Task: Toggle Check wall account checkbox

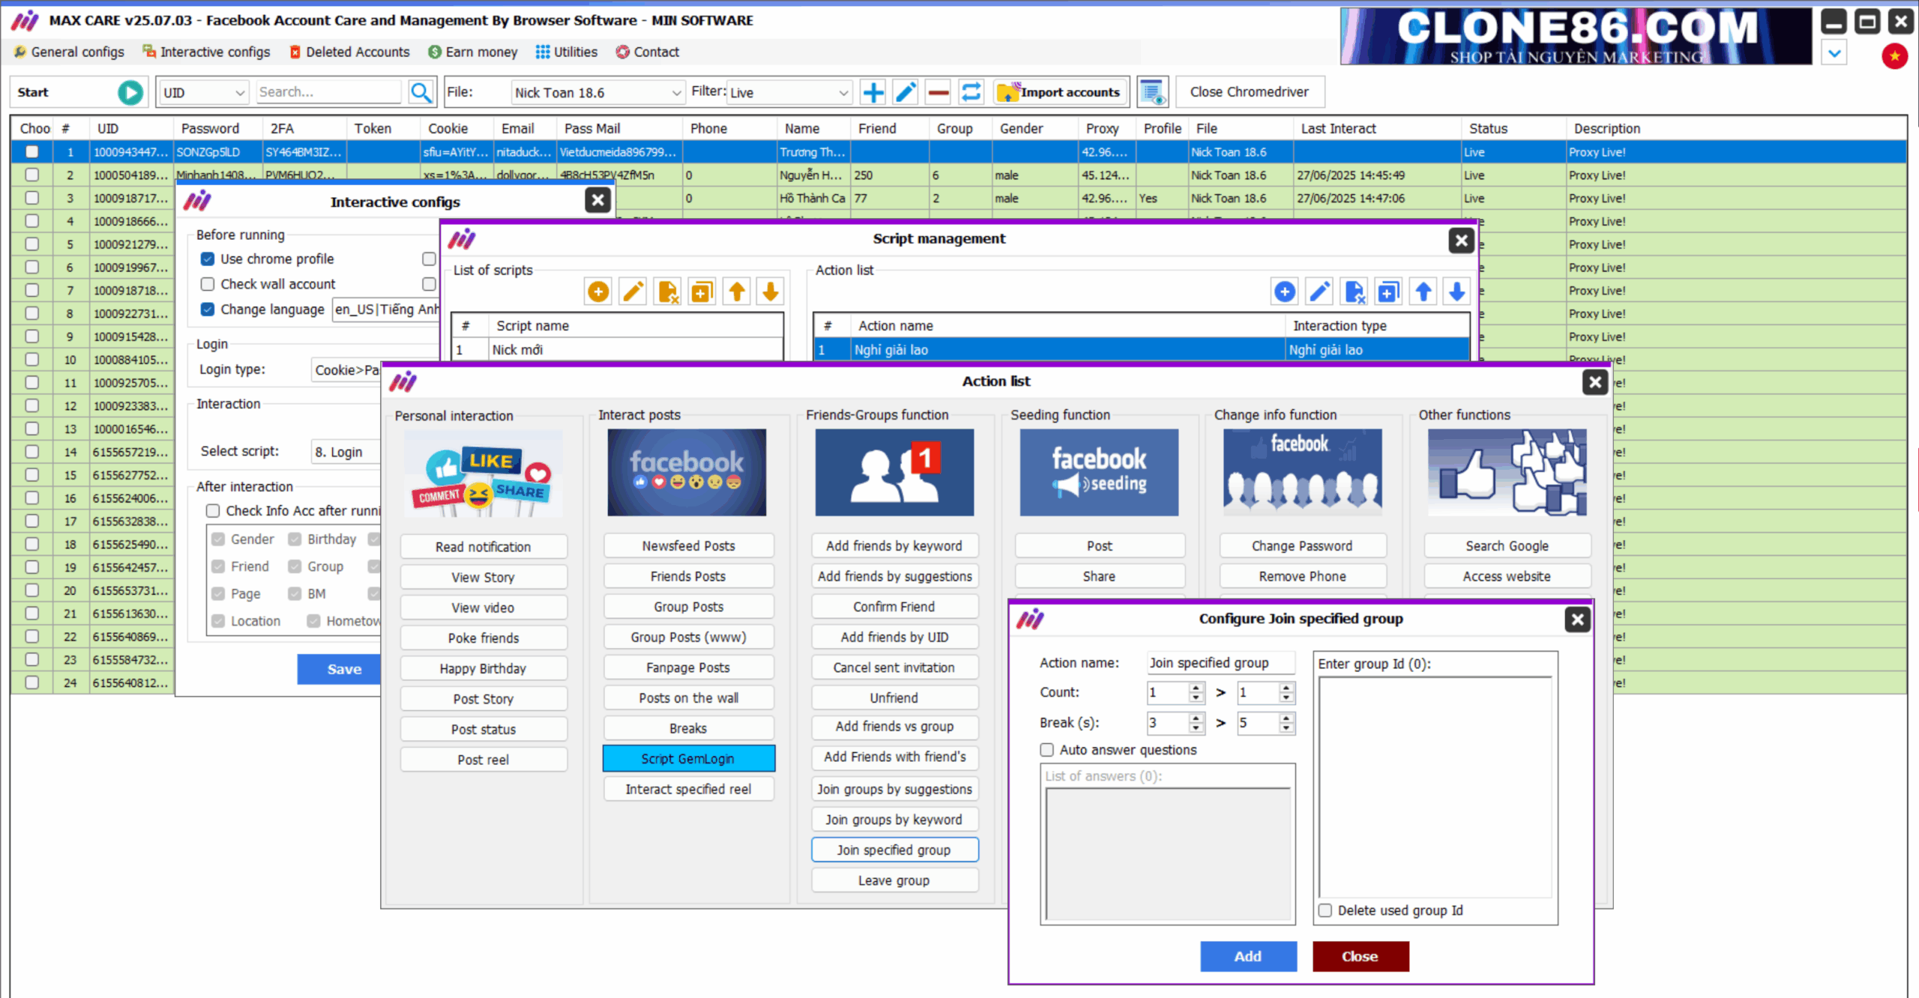Action: point(208,285)
